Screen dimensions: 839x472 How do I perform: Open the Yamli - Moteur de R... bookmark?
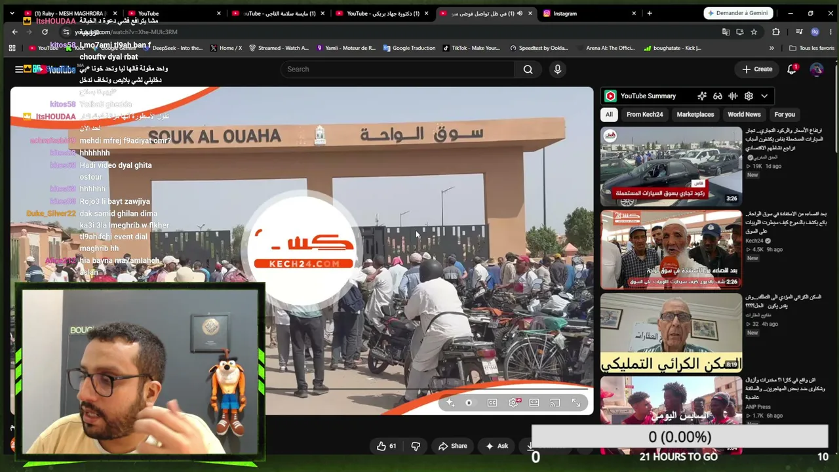coord(346,48)
